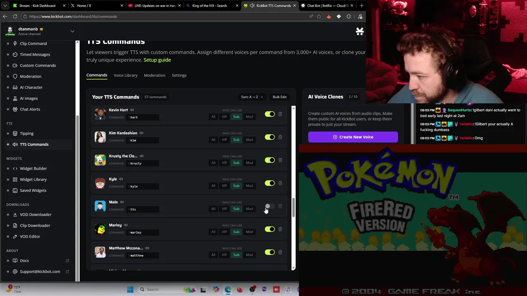Viewport: 527px width, 296px height.
Task: Open the Clip Downloader page
Action: coord(35,226)
